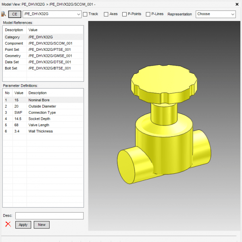Select the Point Set reference row

(43, 50)
